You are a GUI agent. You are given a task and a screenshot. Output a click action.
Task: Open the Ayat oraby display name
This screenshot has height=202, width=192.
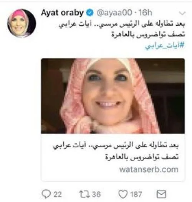(x=62, y=13)
